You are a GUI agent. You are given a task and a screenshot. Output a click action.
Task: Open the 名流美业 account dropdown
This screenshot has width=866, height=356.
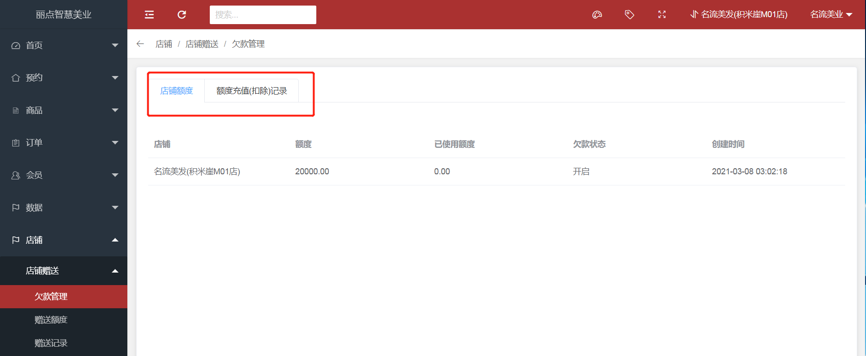tap(831, 14)
